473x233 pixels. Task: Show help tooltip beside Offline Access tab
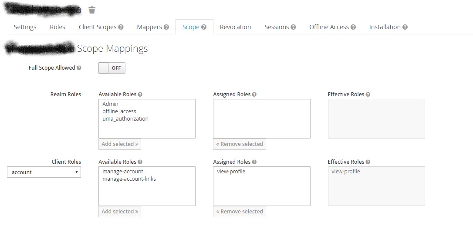(353, 27)
